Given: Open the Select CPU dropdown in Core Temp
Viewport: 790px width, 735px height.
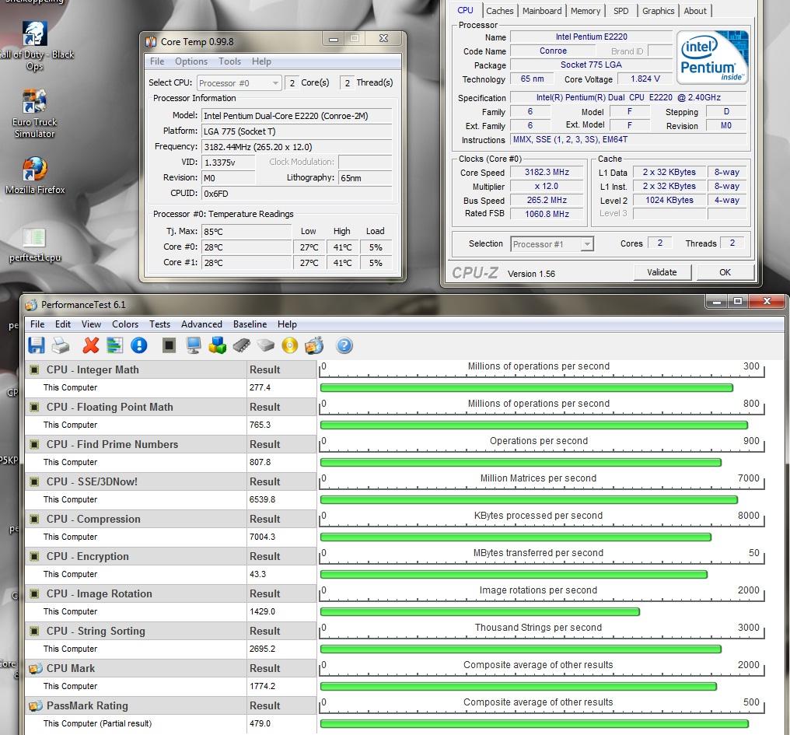Looking at the screenshot, I should (239, 82).
